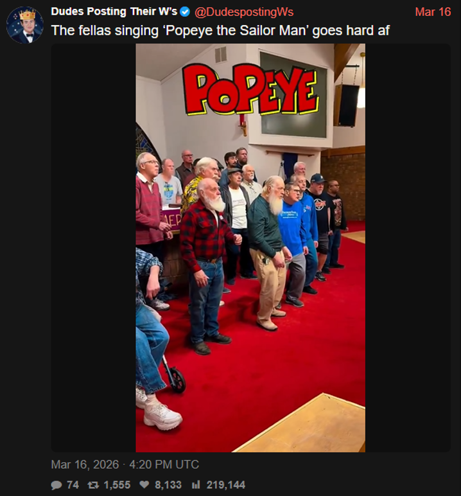
Task: Like the post with the heart icon
Action: point(144,484)
